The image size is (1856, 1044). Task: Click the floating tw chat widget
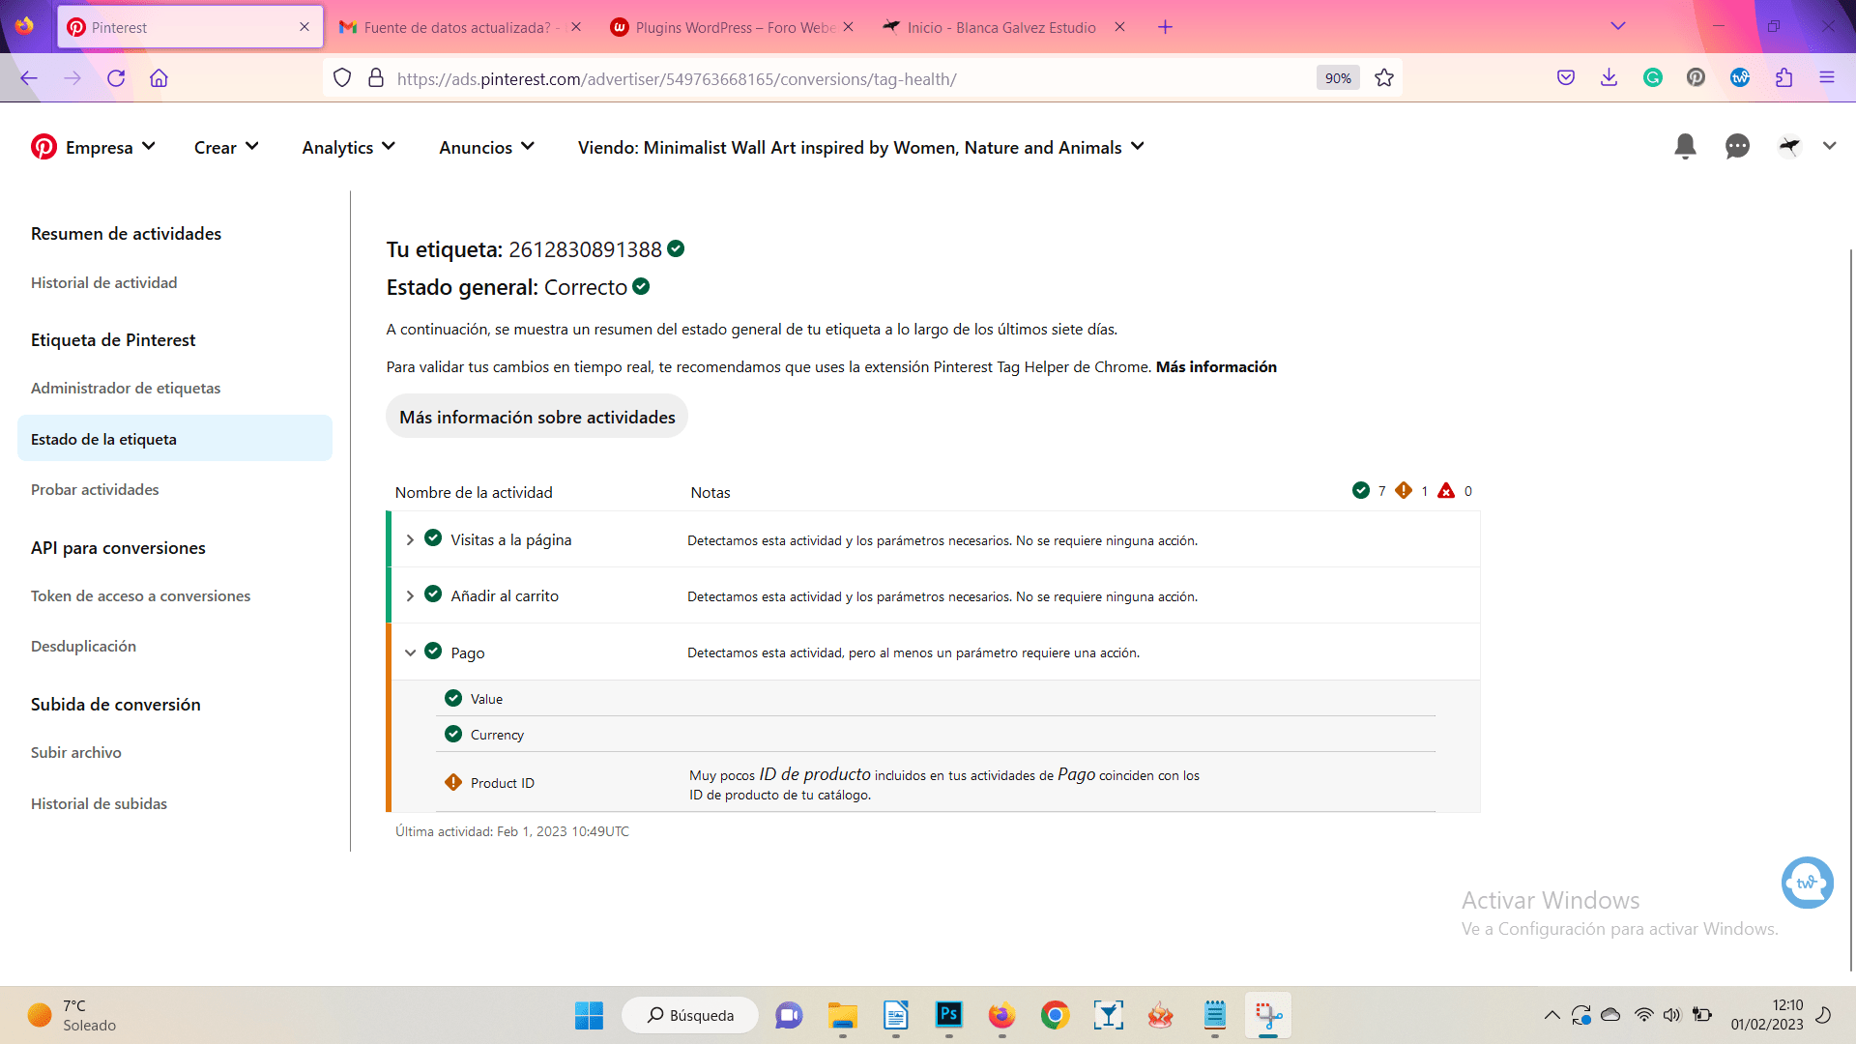tap(1807, 882)
